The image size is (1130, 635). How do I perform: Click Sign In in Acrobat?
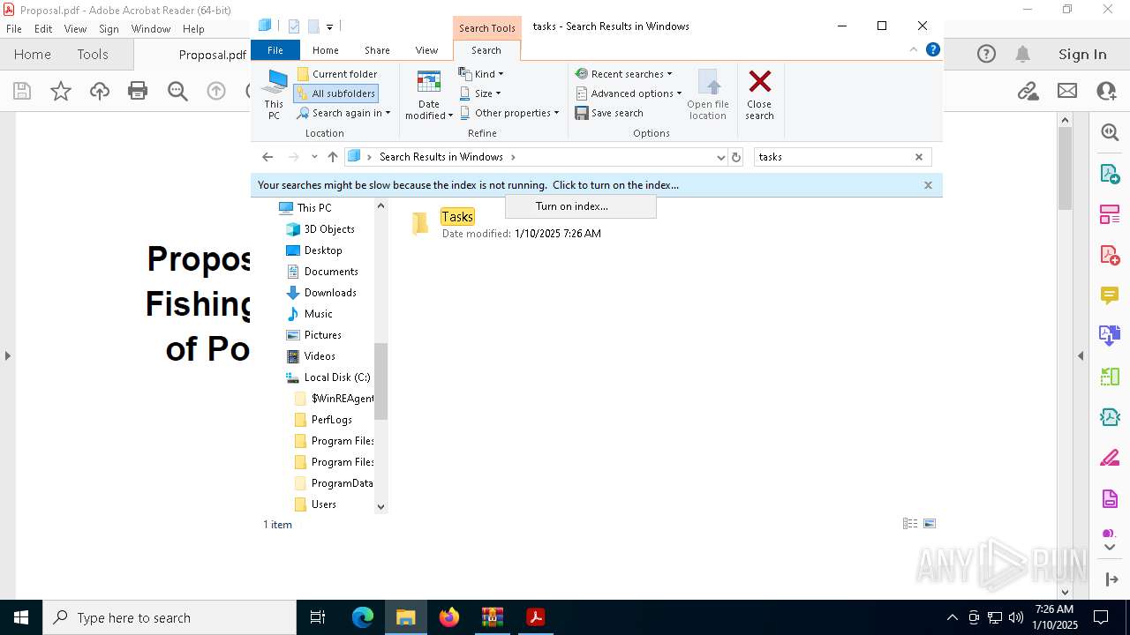1082,55
